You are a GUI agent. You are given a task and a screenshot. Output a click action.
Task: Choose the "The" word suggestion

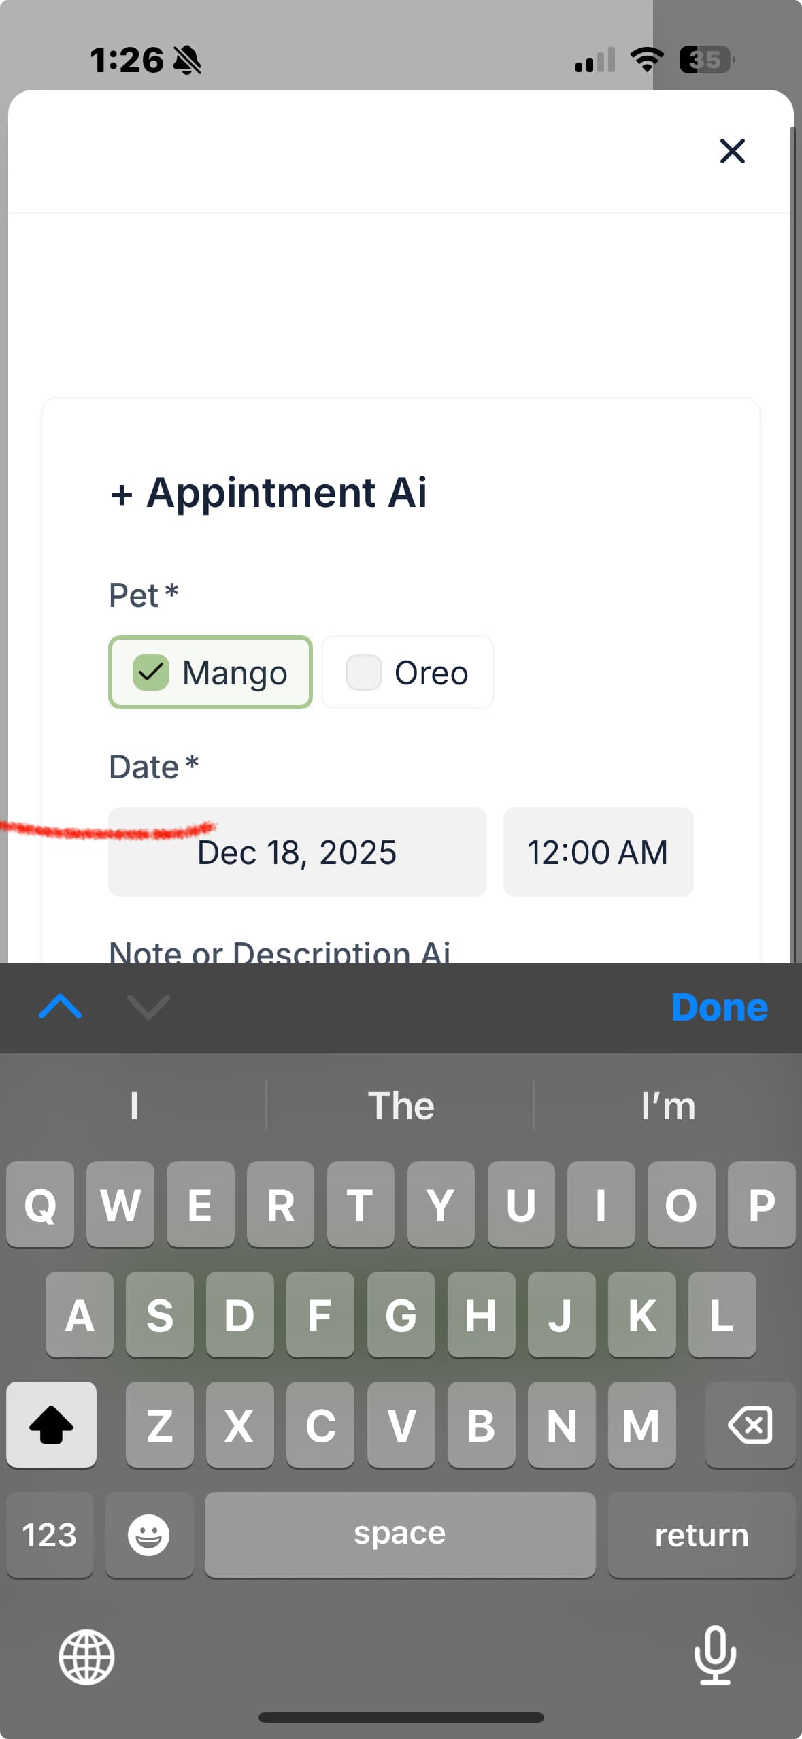click(401, 1106)
